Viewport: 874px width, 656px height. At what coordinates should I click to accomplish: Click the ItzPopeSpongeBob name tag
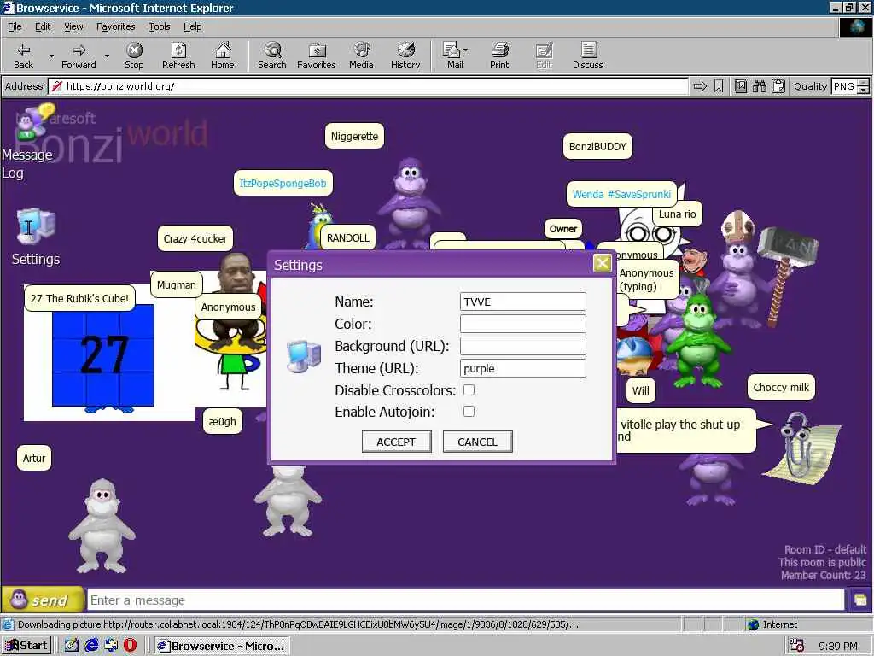click(x=283, y=183)
